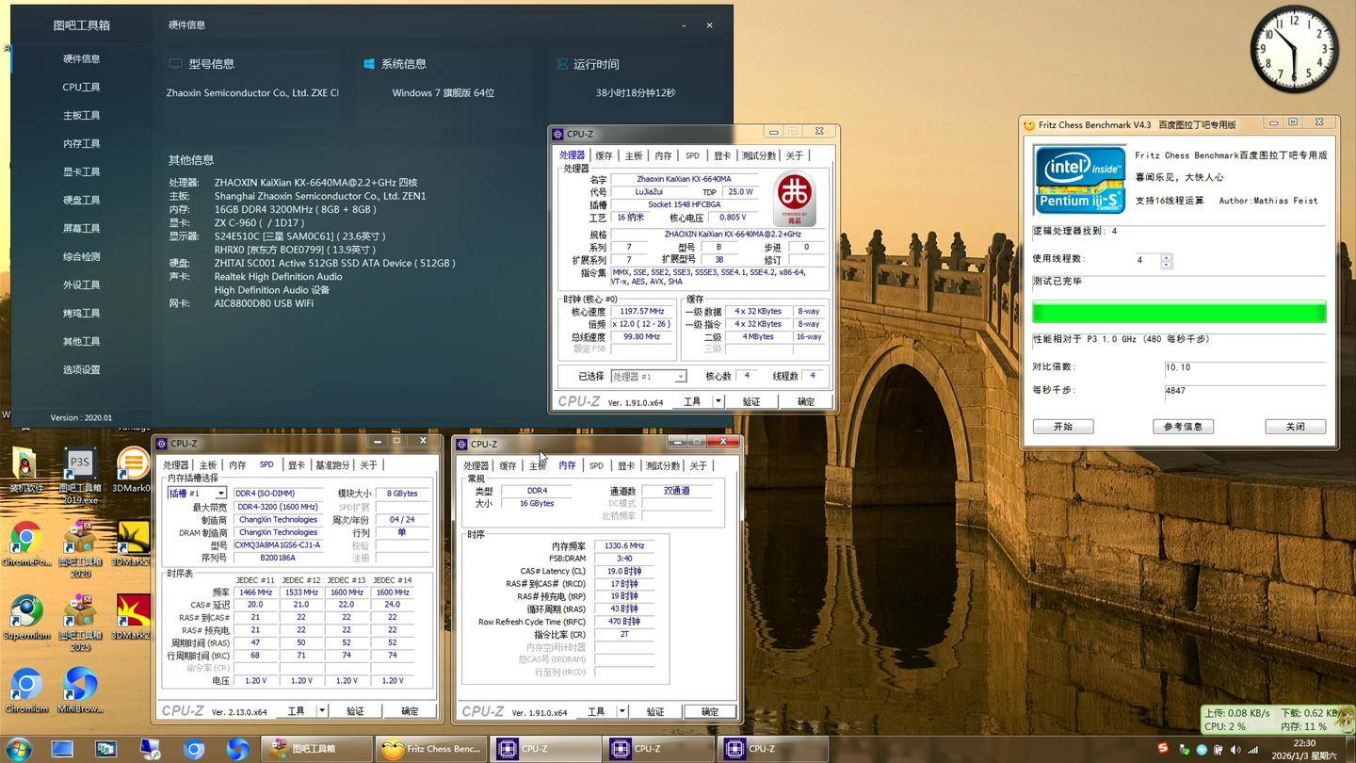Click the 使用线程数 thread count field
This screenshot has width=1356, height=763.
click(1146, 260)
